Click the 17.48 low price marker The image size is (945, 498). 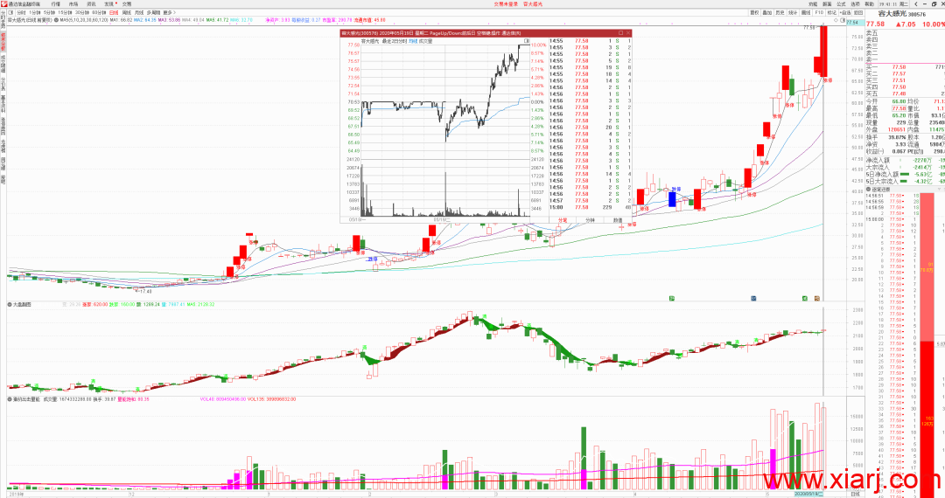(144, 291)
